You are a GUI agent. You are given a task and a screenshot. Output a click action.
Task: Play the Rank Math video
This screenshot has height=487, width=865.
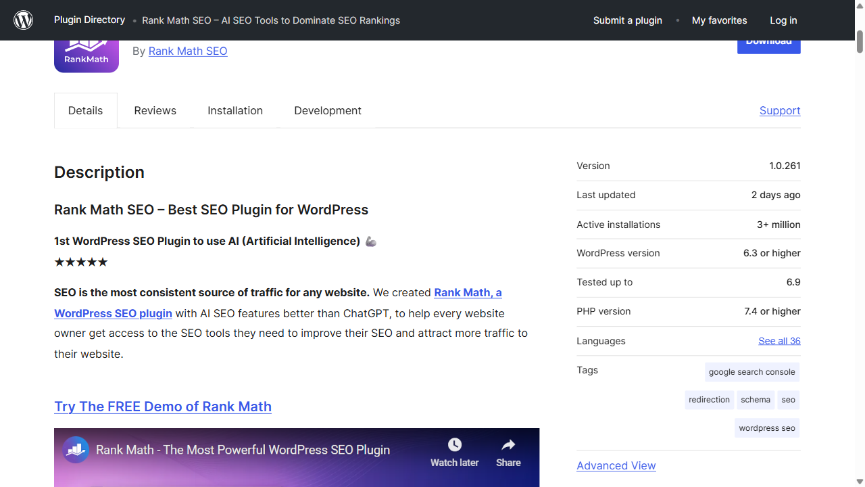297,473
